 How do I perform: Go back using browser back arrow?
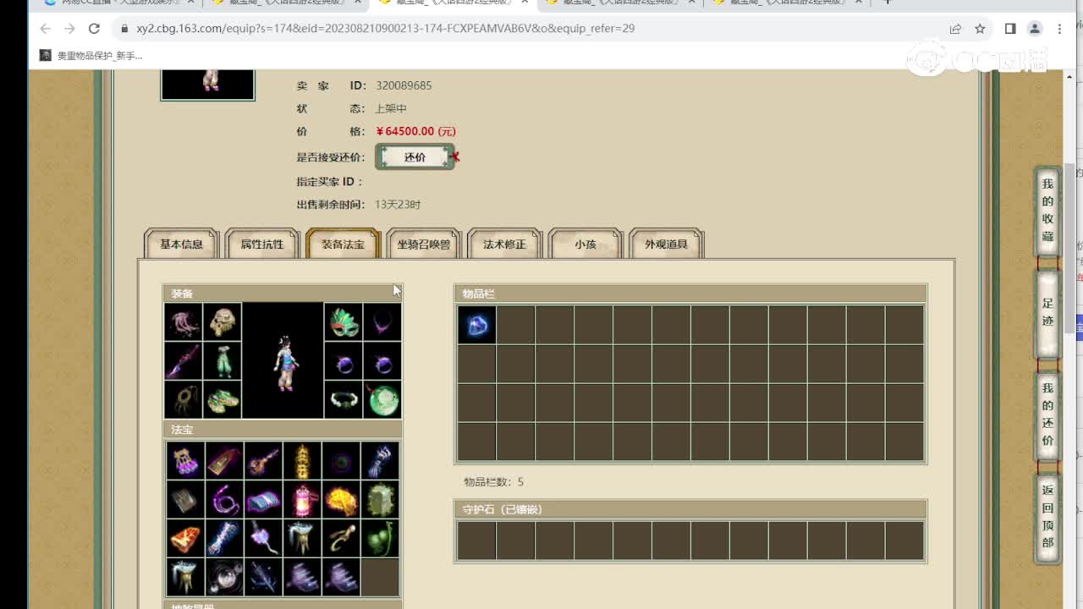coord(46,29)
